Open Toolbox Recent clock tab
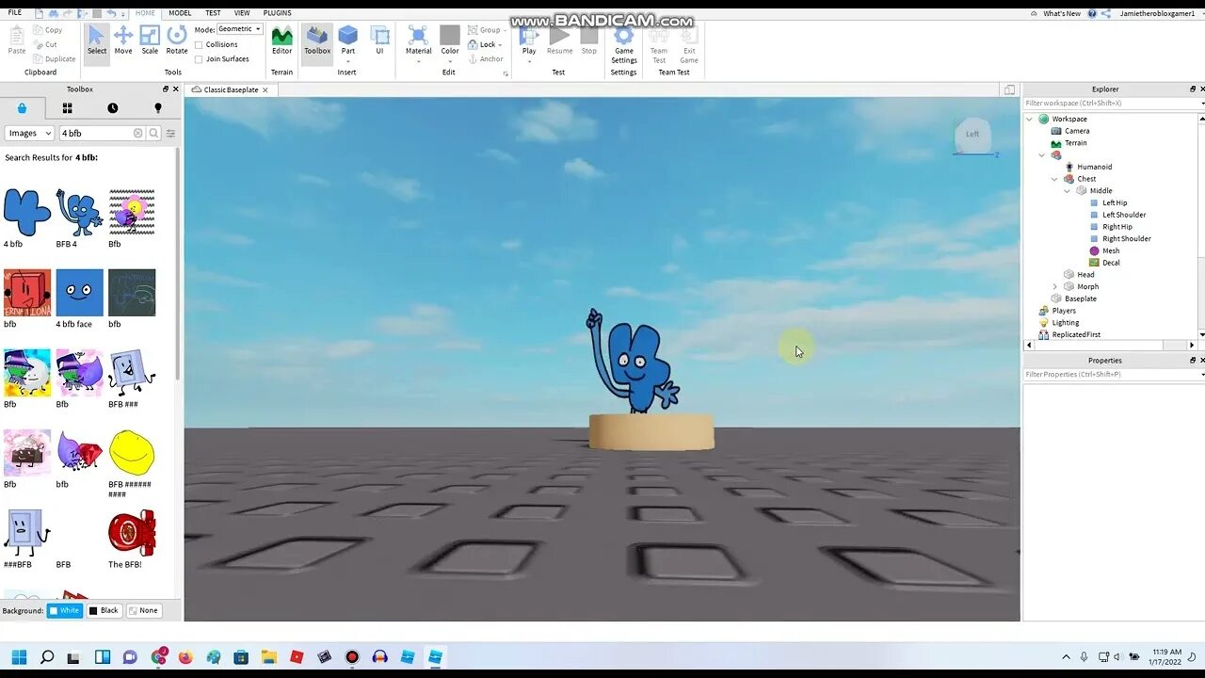1205x678 pixels. click(x=113, y=108)
